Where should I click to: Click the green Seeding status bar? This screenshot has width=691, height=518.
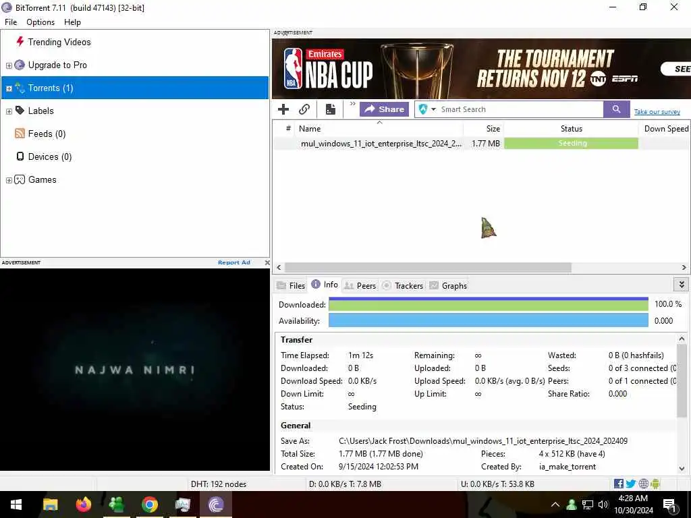[x=571, y=143]
